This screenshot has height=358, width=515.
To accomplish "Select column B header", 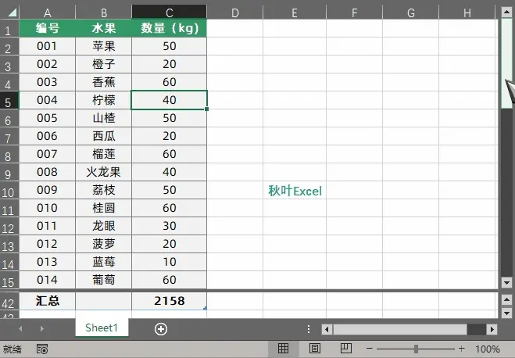I will (104, 13).
